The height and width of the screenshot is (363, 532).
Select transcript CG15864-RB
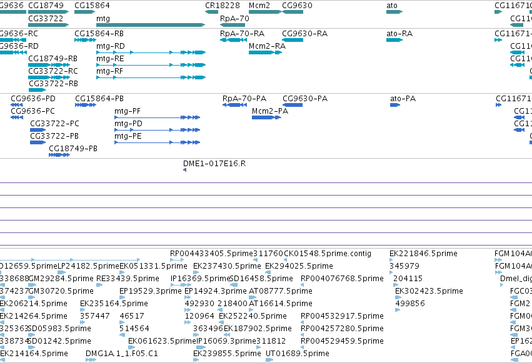click(x=85, y=40)
